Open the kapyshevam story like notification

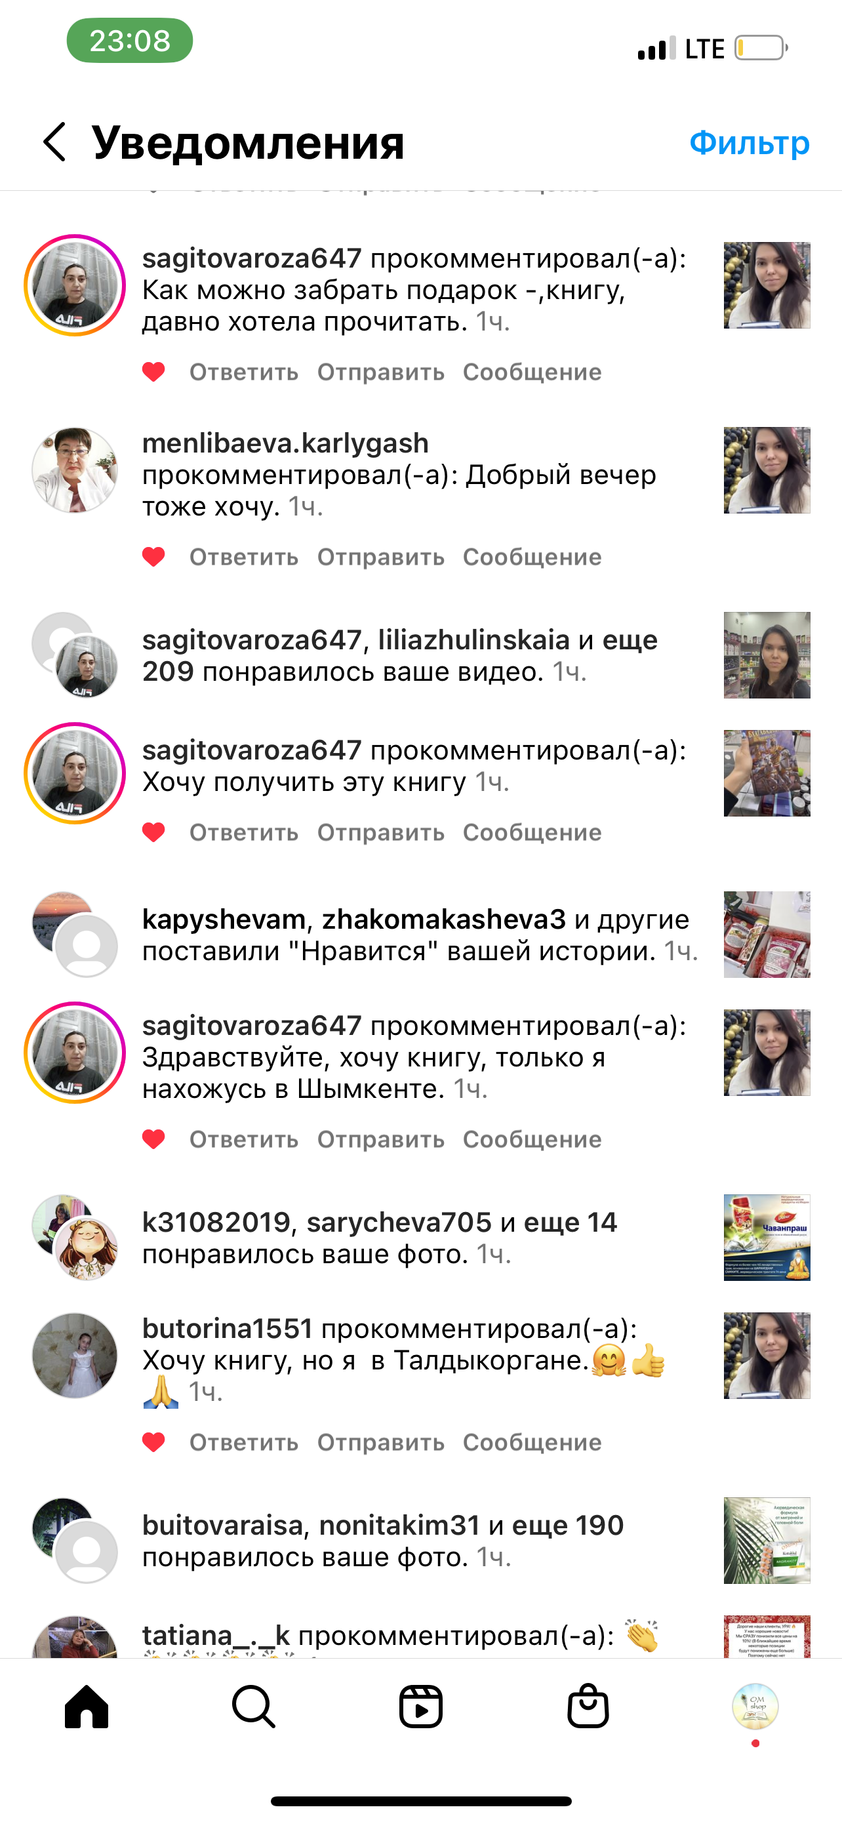(420, 935)
